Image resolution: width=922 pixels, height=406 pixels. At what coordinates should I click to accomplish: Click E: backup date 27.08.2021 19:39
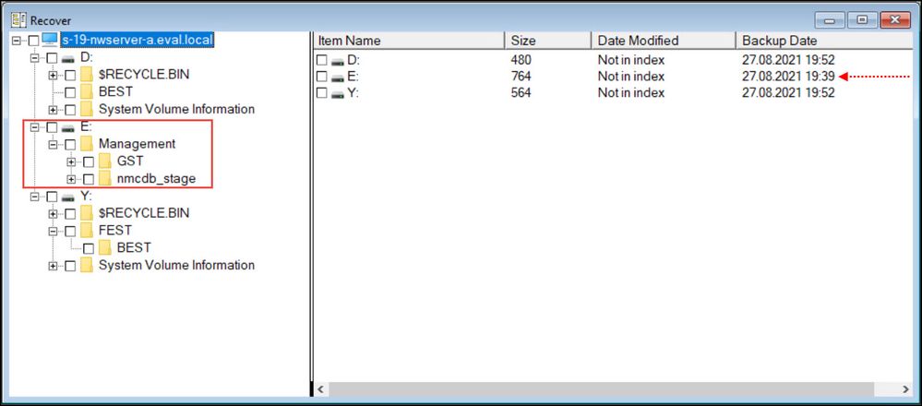coord(788,77)
